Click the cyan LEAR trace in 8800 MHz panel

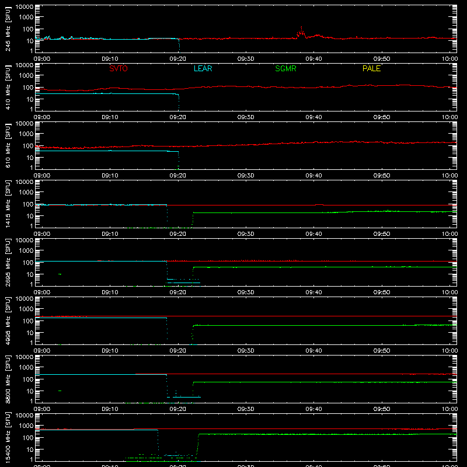pos(101,374)
